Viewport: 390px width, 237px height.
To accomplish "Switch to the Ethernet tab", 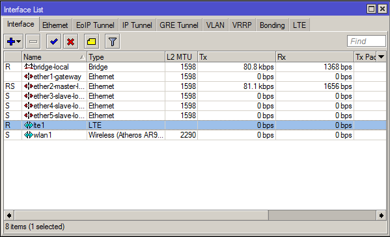I will point(55,25).
